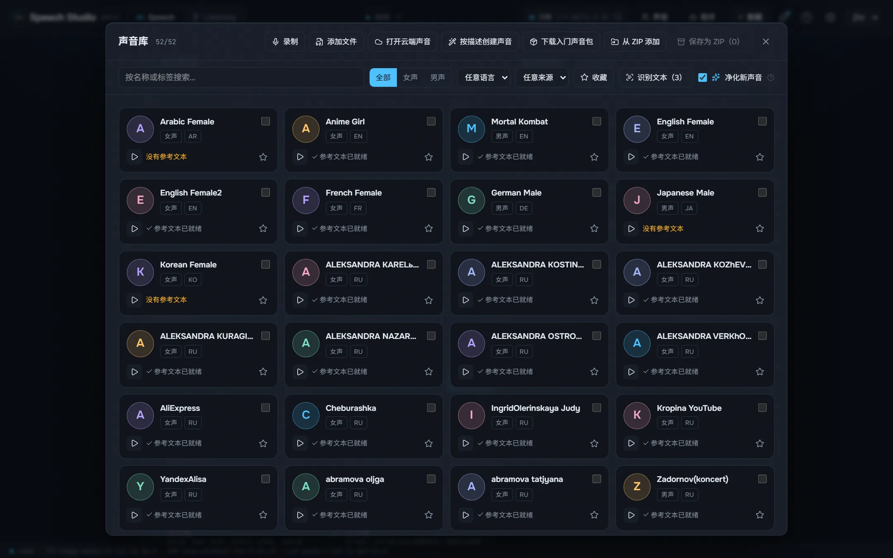Star the IngridOlerinskaya Judy voice
This screenshot has width=893, height=558.
click(x=594, y=444)
